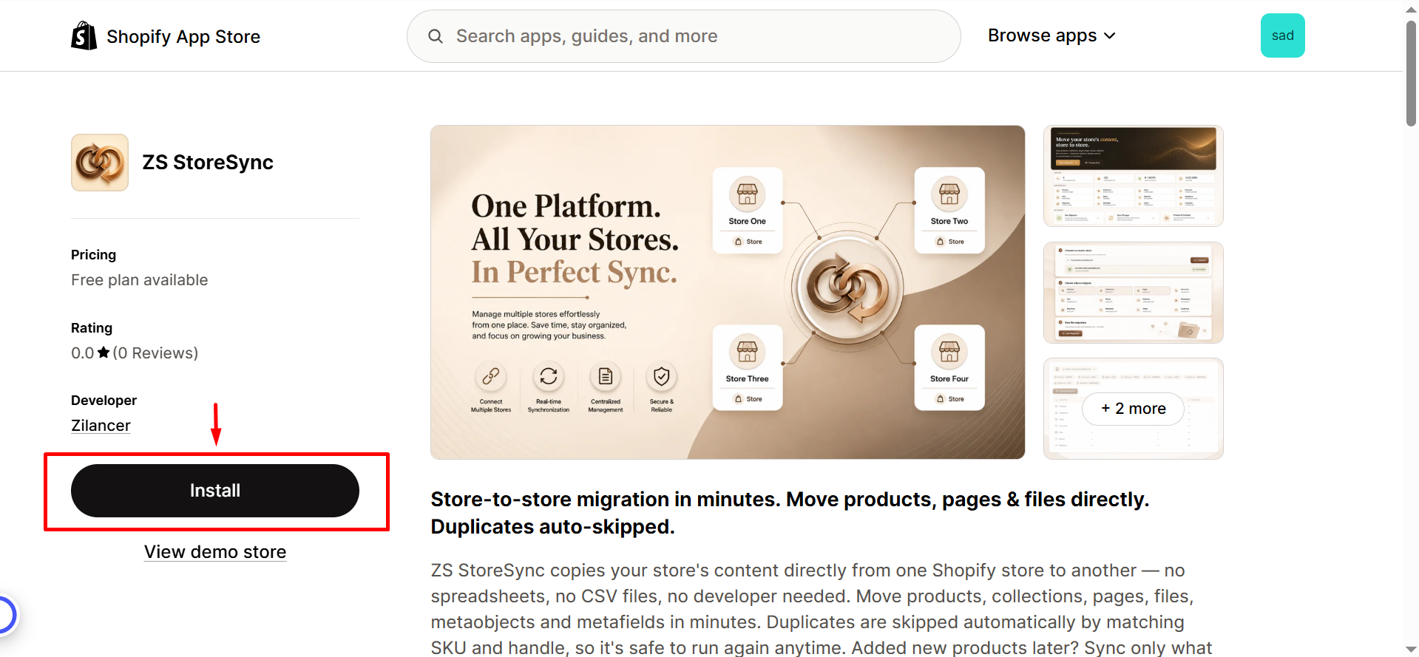
Task: Open the 'sad' account avatar menu
Action: point(1283,35)
